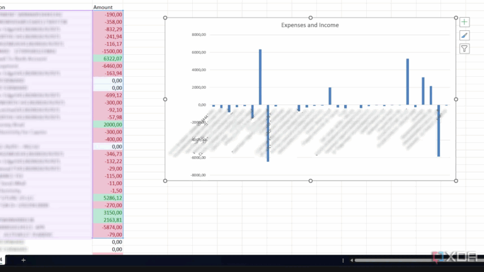
Task: Click the scroll left arrow of horizontal scrollbar
Action: 352,260
